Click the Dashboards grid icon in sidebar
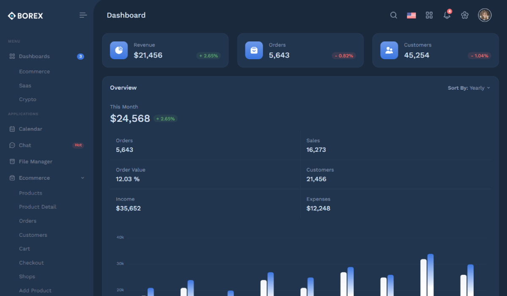Image resolution: width=507 pixels, height=296 pixels. pos(12,56)
